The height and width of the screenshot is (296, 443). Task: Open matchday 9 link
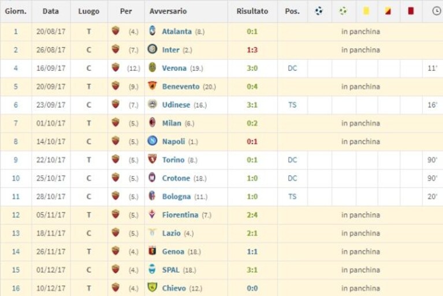(x=16, y=160)
